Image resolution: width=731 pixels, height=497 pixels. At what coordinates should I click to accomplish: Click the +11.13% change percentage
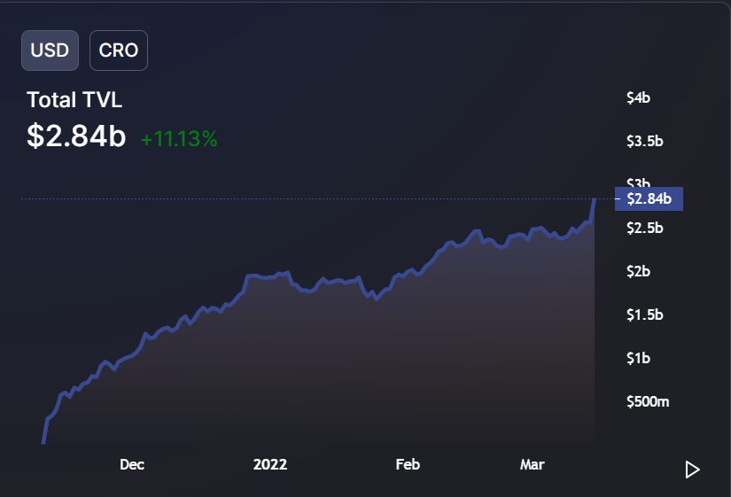[179, 139]
